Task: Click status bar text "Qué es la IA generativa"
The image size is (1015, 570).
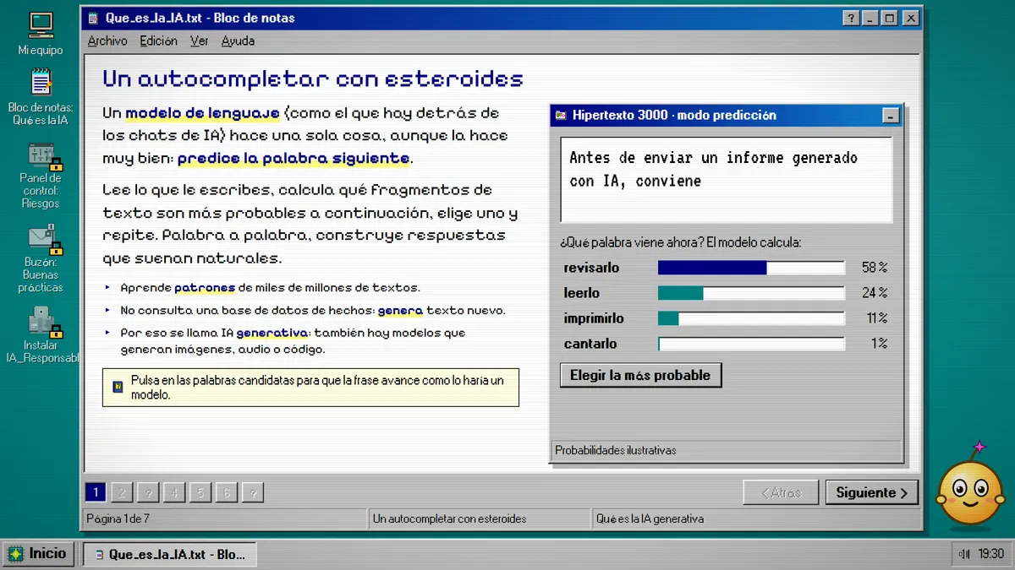Action: point(650,518)
